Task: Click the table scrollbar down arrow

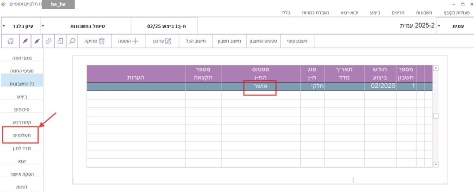Action: 435,164
